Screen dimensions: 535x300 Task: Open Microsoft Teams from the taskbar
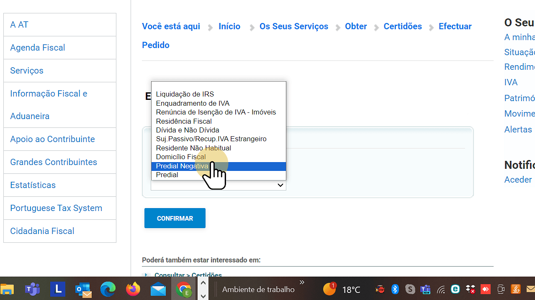point(32,289)
